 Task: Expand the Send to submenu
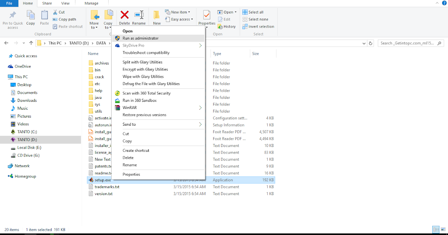click(x=129, y=125)
